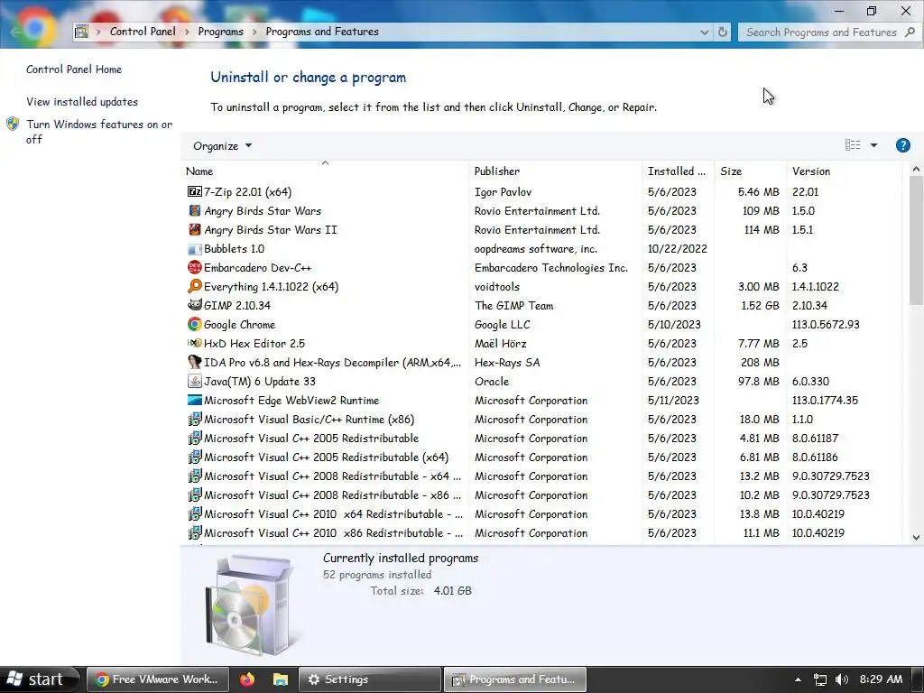The image size is (924, 693).
Task: Click the Programs and Features taskbar button
Action: tap(514, 679)
